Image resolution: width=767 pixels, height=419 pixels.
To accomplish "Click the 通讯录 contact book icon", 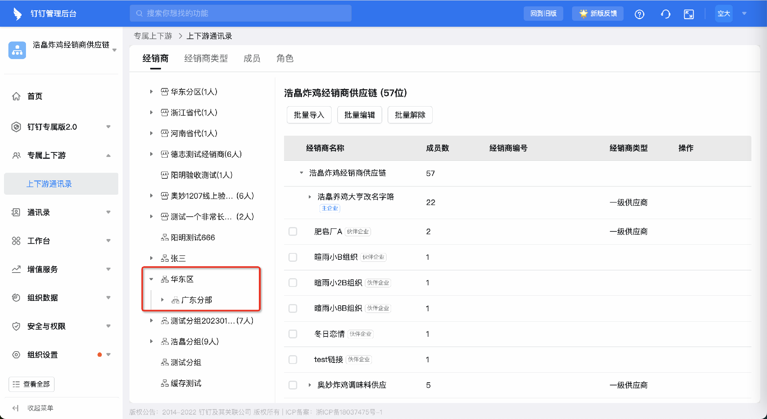I will [16, 212].
